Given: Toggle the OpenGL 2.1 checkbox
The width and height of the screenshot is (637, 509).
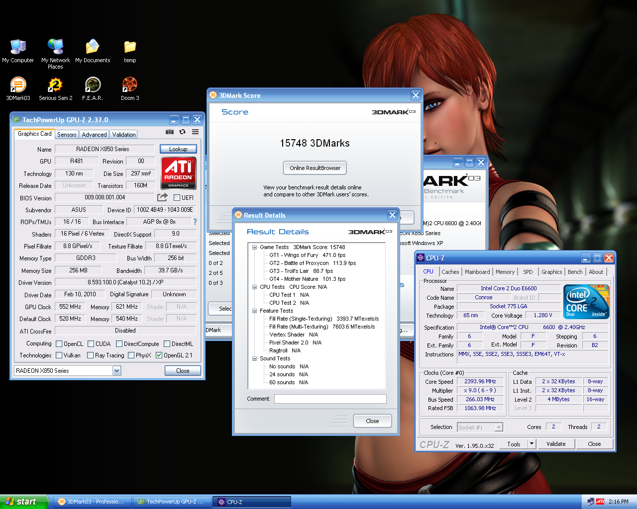Looking at the screenshot, I should [159, 355].
